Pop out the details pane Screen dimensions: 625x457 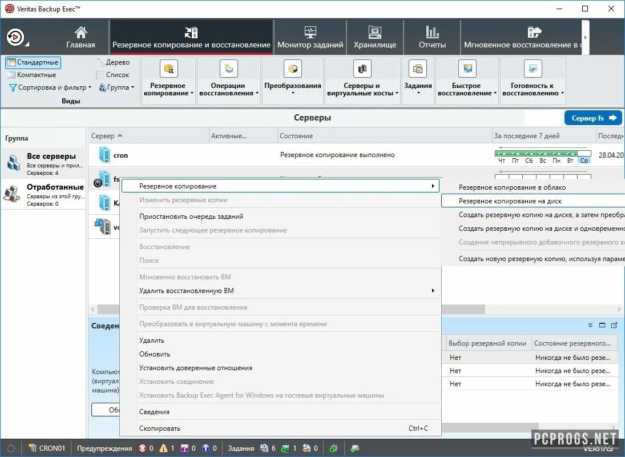614,325
